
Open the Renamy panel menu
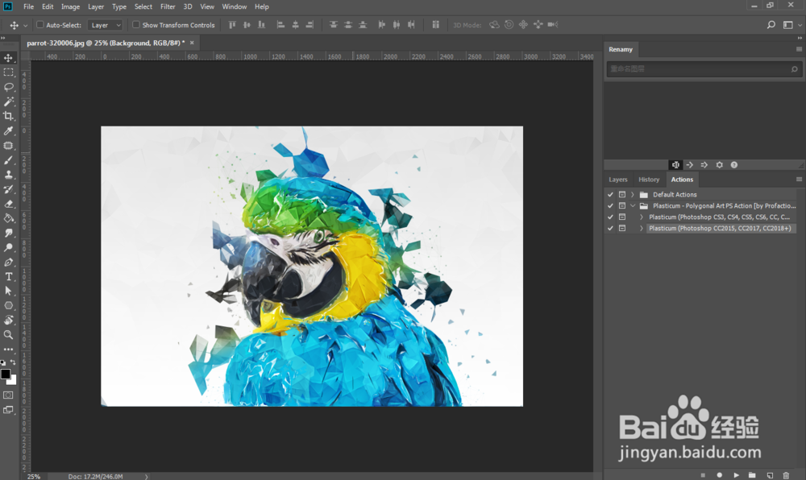coord(799,49)
